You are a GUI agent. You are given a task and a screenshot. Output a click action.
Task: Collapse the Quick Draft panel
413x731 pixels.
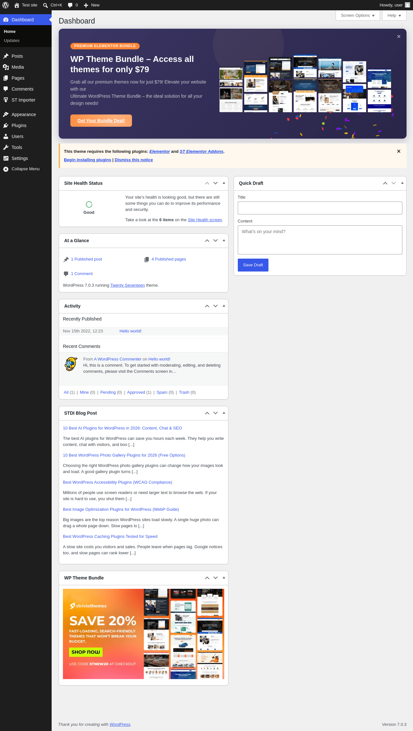pyautogui.click(x=402, y=183)
